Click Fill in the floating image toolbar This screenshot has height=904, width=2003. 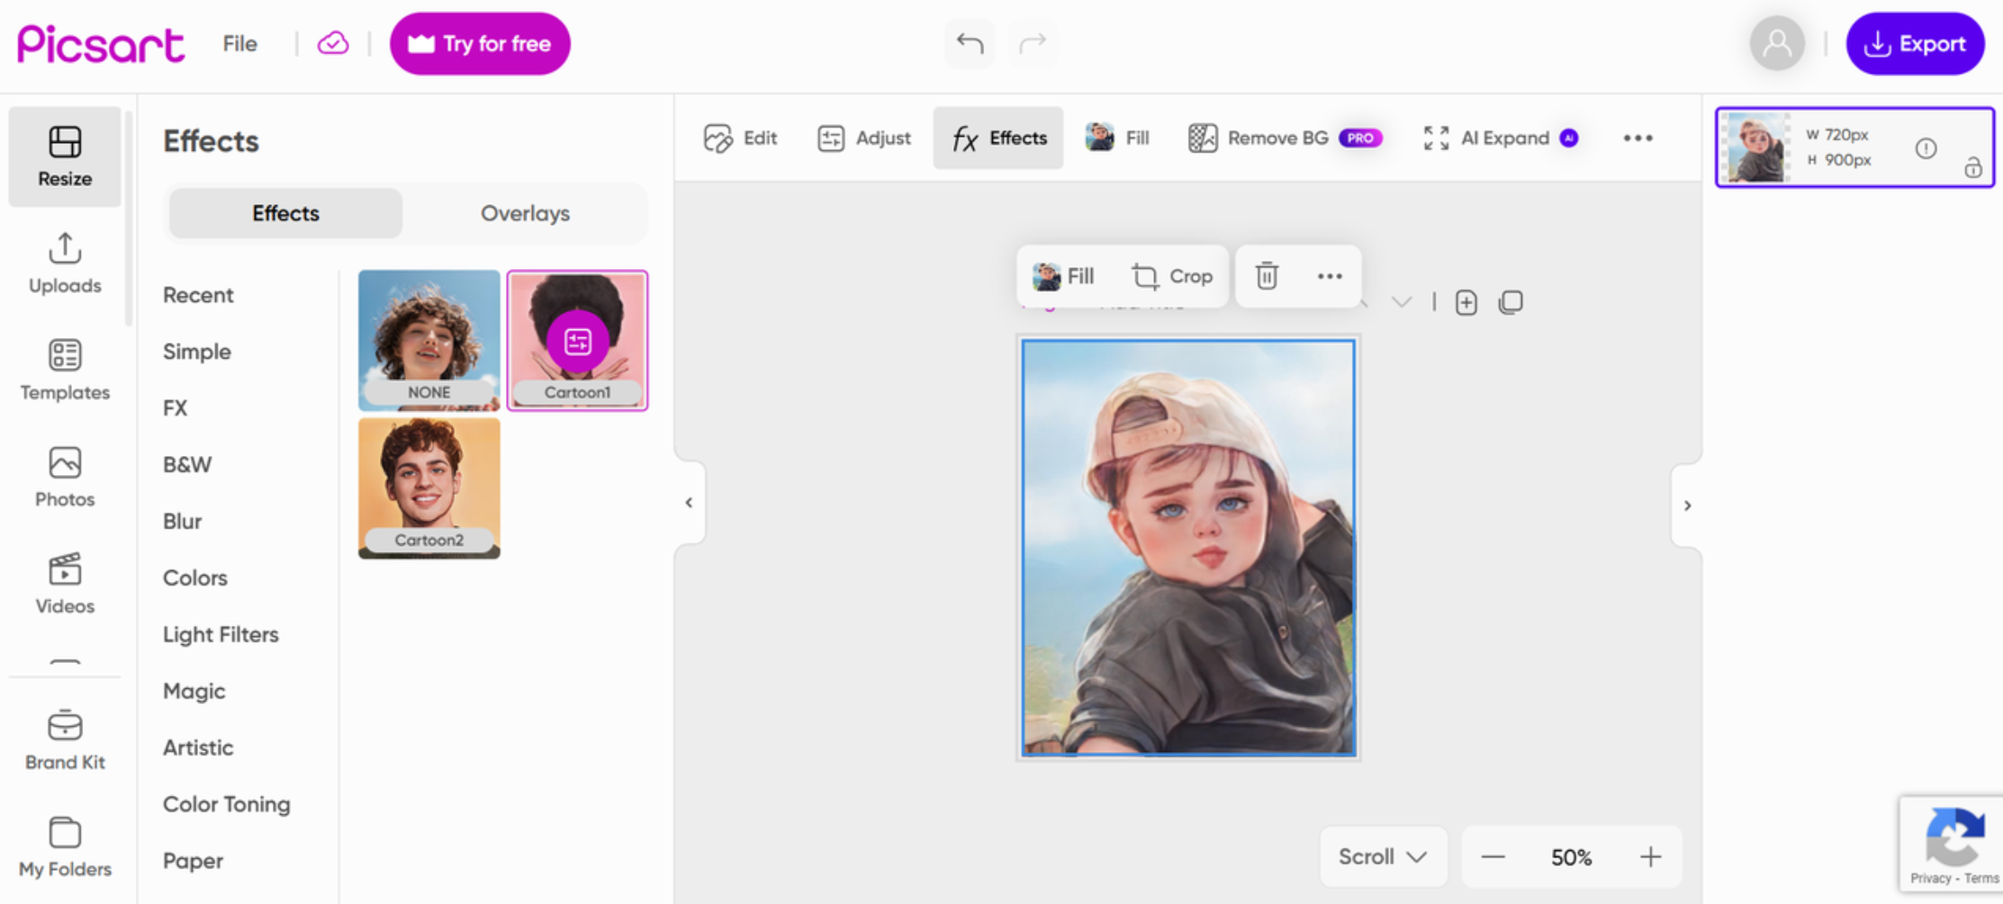[1063, 276]
